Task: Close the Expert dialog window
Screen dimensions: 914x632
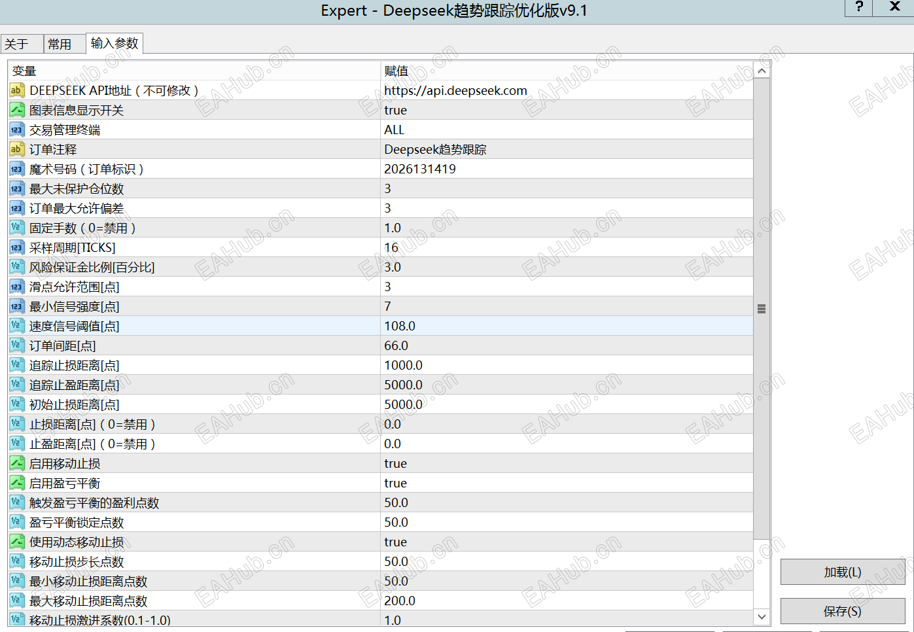Action: [x=895, y=7]
